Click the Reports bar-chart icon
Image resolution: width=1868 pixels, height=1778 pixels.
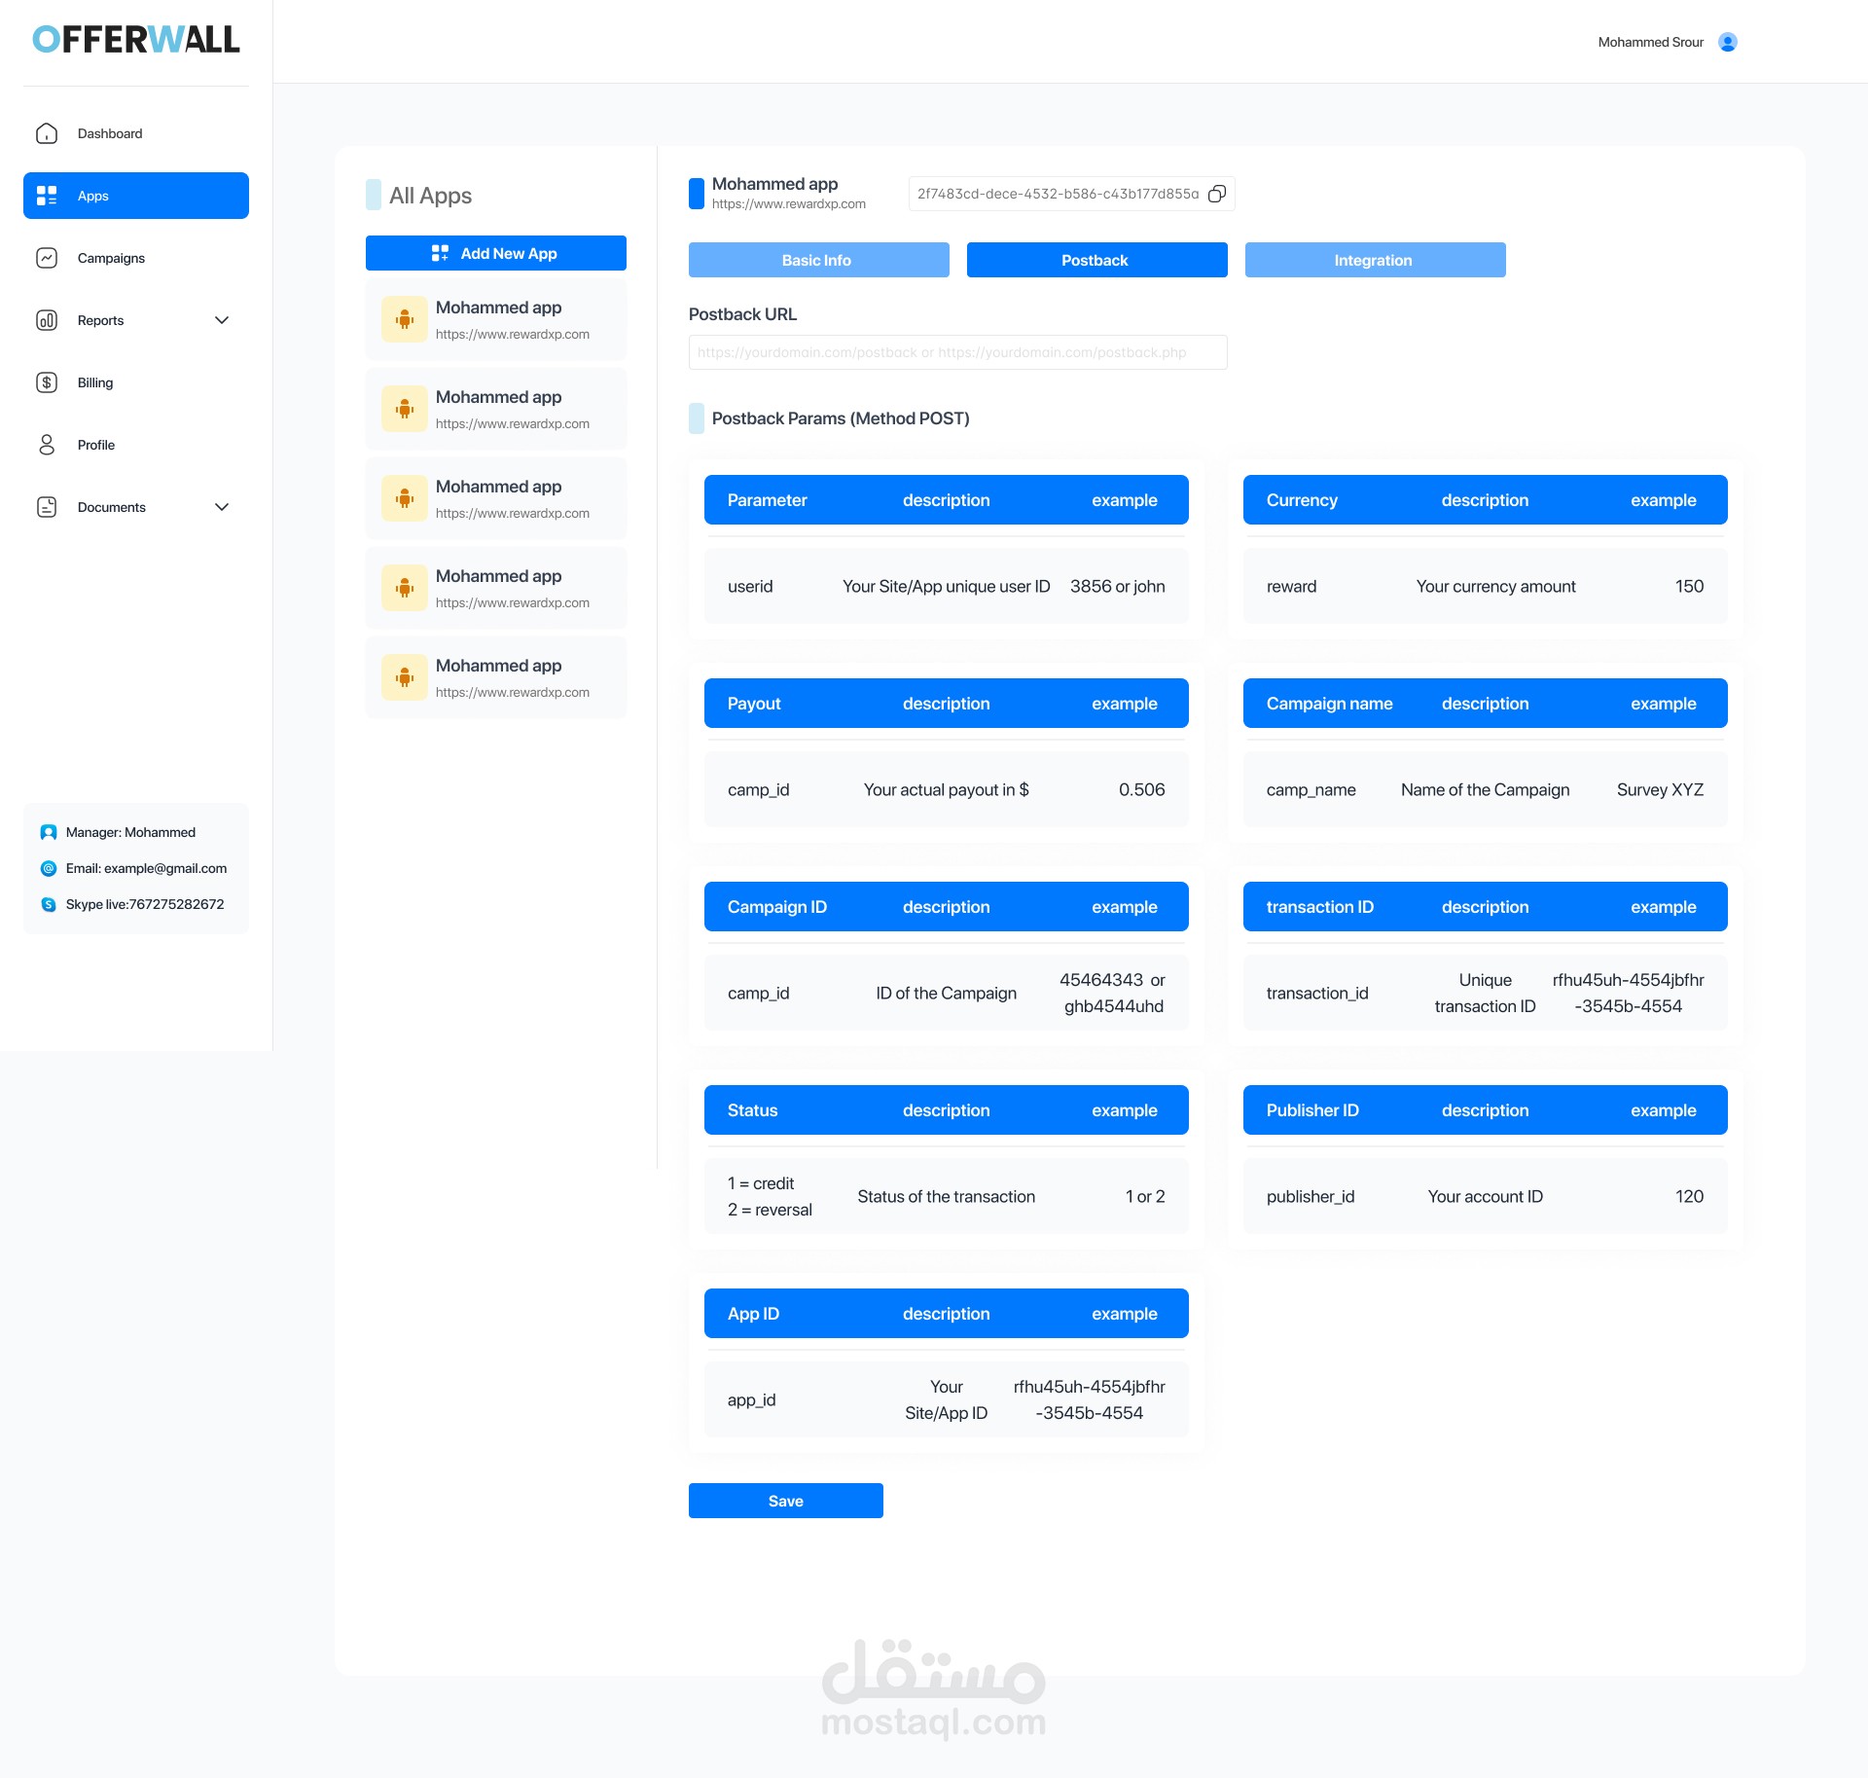[x=47, y=320]
